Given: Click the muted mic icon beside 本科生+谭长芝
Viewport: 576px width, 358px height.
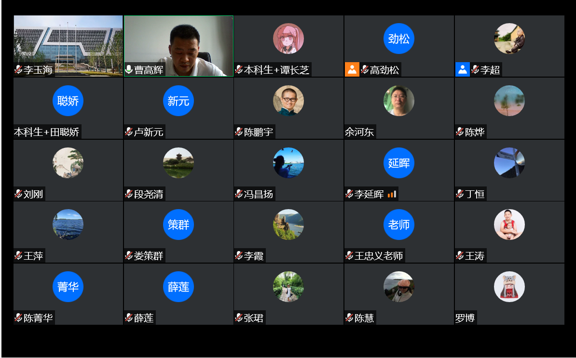Looking at the screenshot, I should point(239,70).
